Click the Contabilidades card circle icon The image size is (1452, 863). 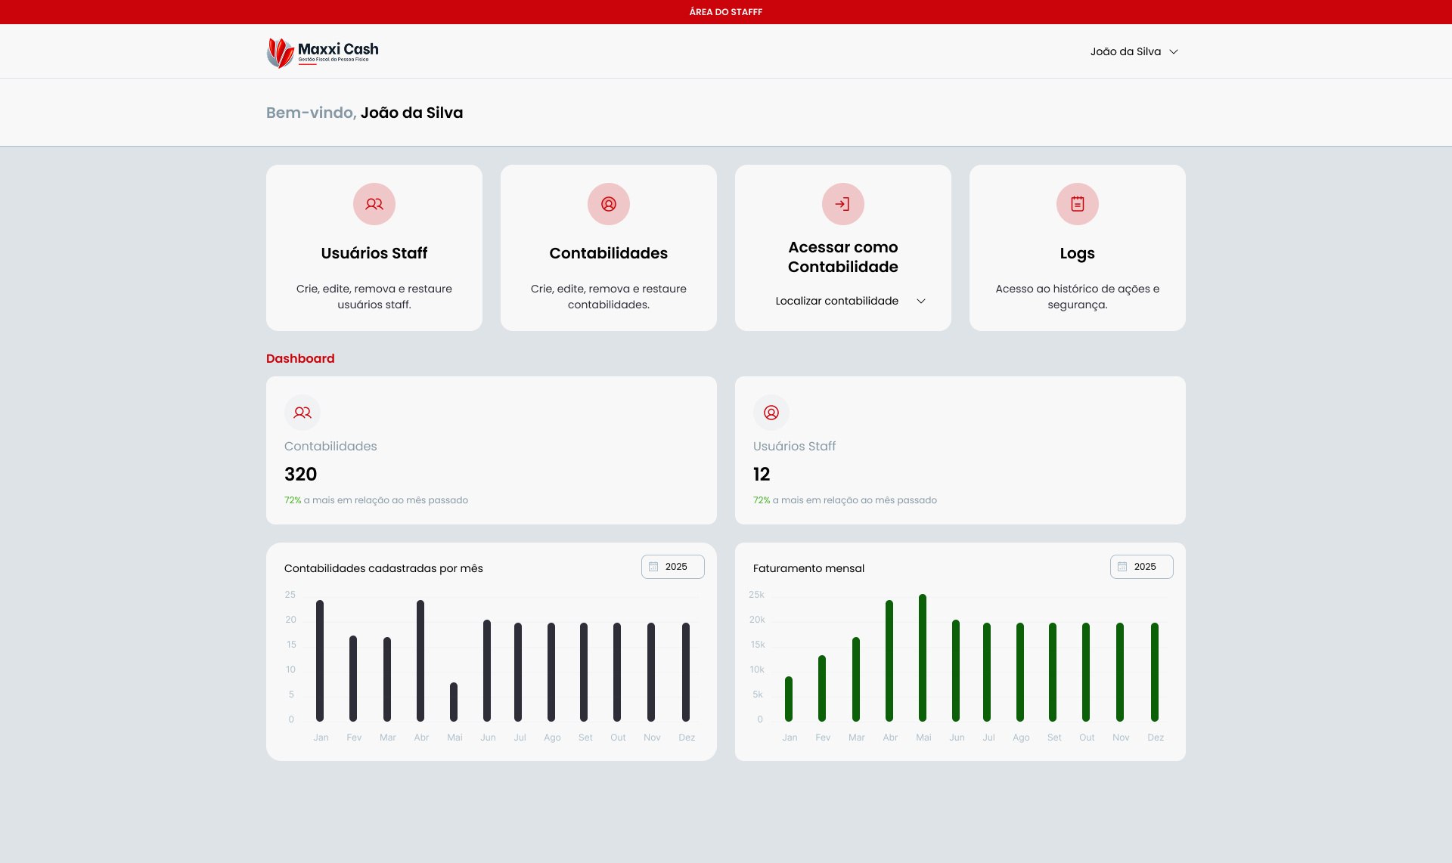pyautogui.click(x=609, y=204)
